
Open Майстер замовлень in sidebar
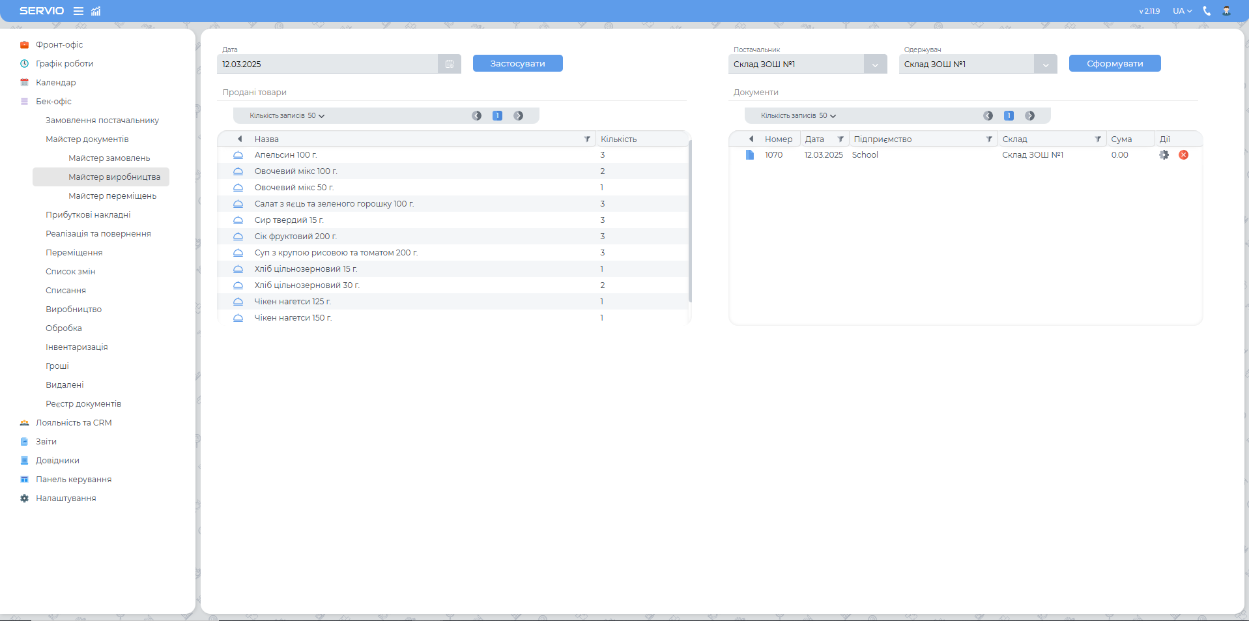pyautogui.click(x=109, y=158)
